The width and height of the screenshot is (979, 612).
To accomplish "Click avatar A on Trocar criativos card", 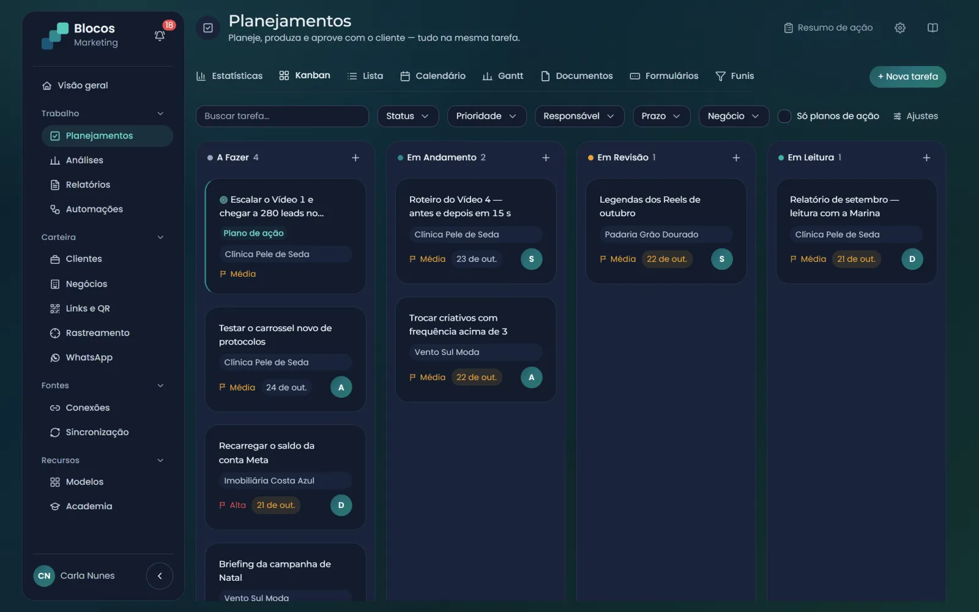I will [531, 377].
